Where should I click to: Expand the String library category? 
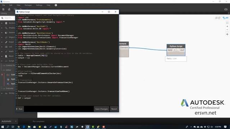(x=2, y=93)
